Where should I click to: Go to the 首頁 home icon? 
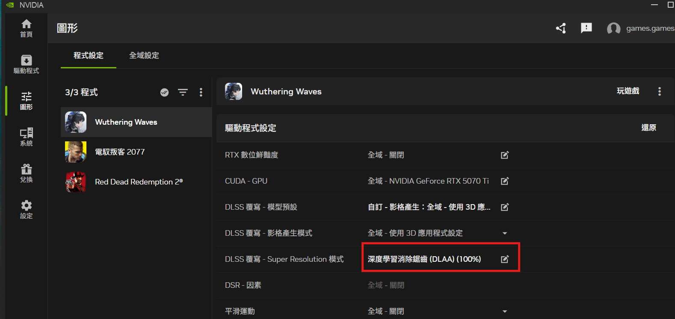(x=26, y=28)
